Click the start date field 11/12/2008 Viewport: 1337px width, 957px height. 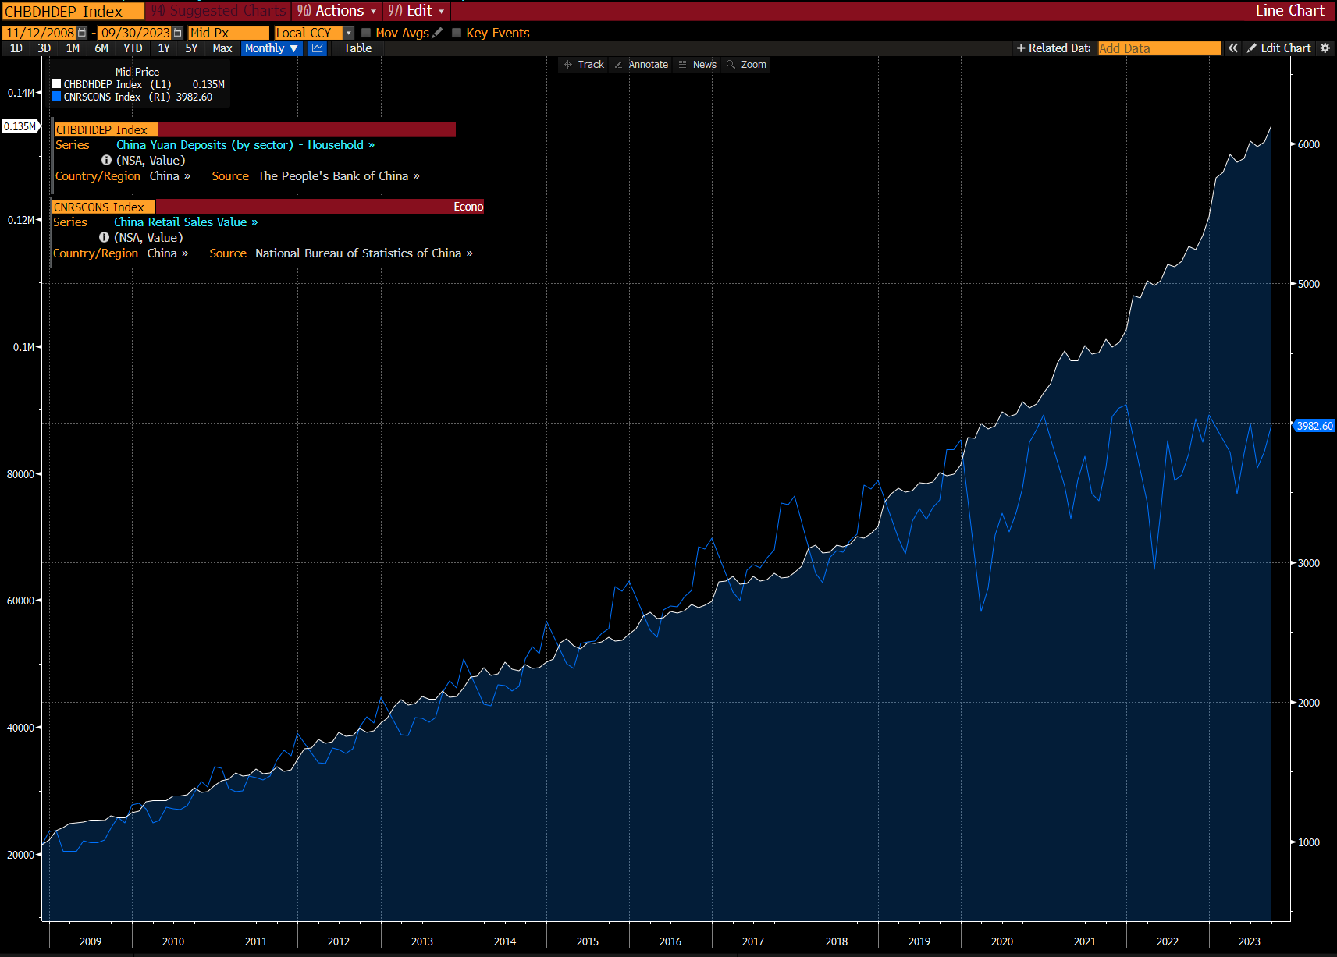39,33
